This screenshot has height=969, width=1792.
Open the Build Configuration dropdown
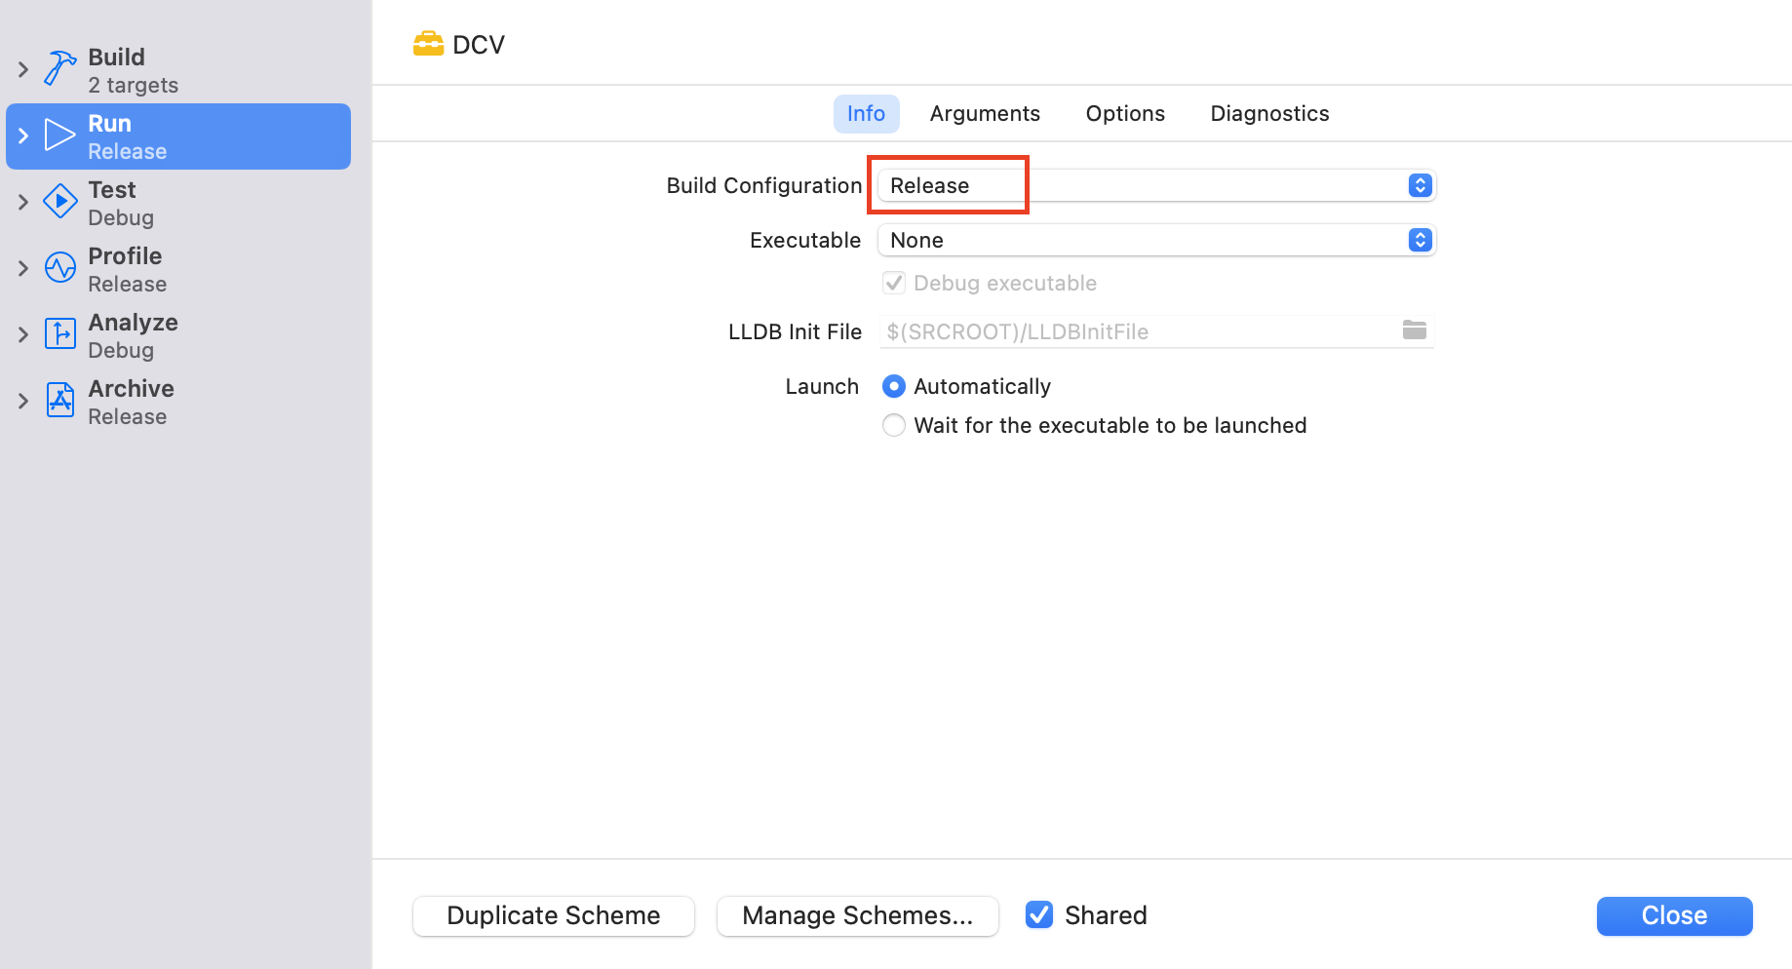coord(1156,185)
